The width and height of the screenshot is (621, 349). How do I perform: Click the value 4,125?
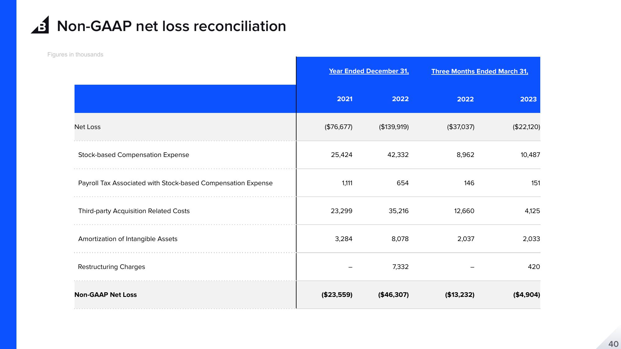[x=532, y=211]
